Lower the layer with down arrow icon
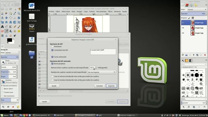 click(x=194, y=55)
